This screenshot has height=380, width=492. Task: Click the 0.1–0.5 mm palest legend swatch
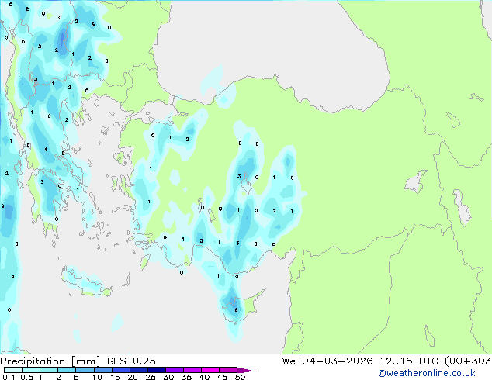pos(13,370)
